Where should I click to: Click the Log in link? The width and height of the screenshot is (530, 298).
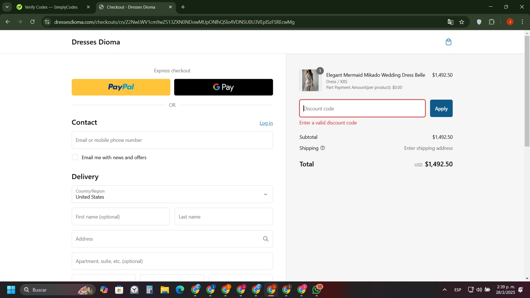[x=266, y=123]
